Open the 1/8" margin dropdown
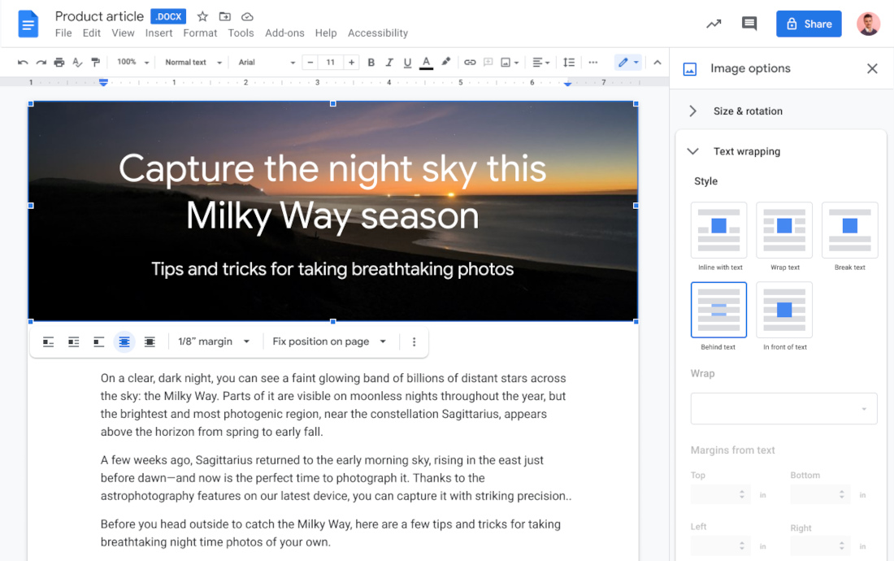Screen dimensions: 894x561 [x=214, y=341]
